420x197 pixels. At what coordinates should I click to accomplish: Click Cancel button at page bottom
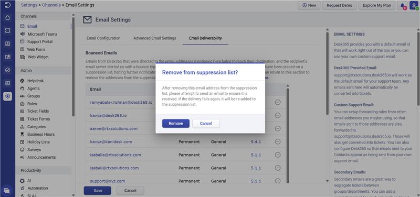pos(130,191)
